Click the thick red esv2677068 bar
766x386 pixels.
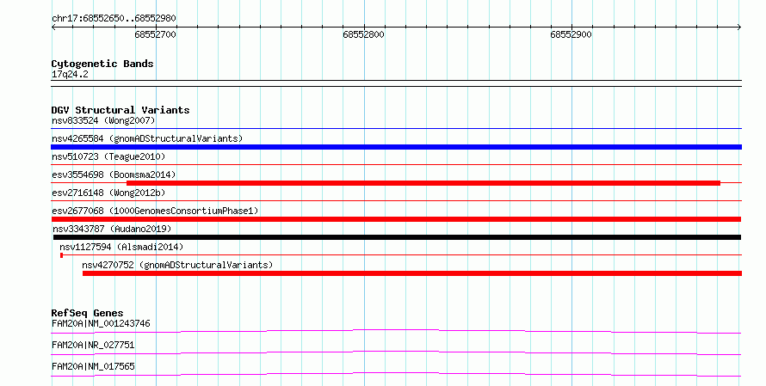(396, 219)
